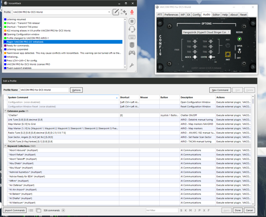The image size is (266, 217).
Task: Toggle the TX1 pan arrow switch
Action: 195,41
